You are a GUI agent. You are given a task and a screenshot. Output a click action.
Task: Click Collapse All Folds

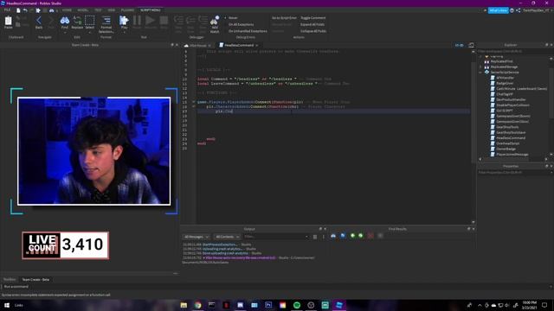313,31
